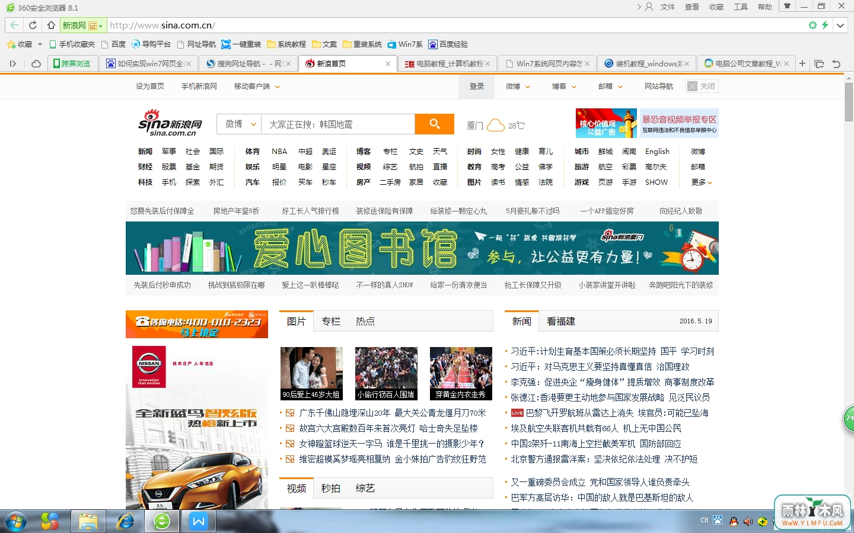The width and height of the screenshot is (854, 533).
Task: Click the lightning speed mode icon
Action: pyautogui.click(x=825, y=25)
